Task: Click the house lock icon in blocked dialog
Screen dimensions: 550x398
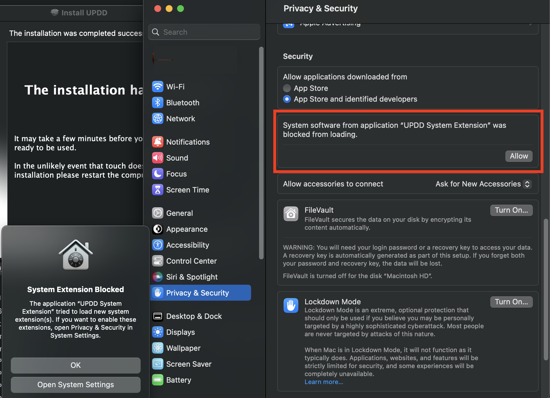Action: click(75, 255)
